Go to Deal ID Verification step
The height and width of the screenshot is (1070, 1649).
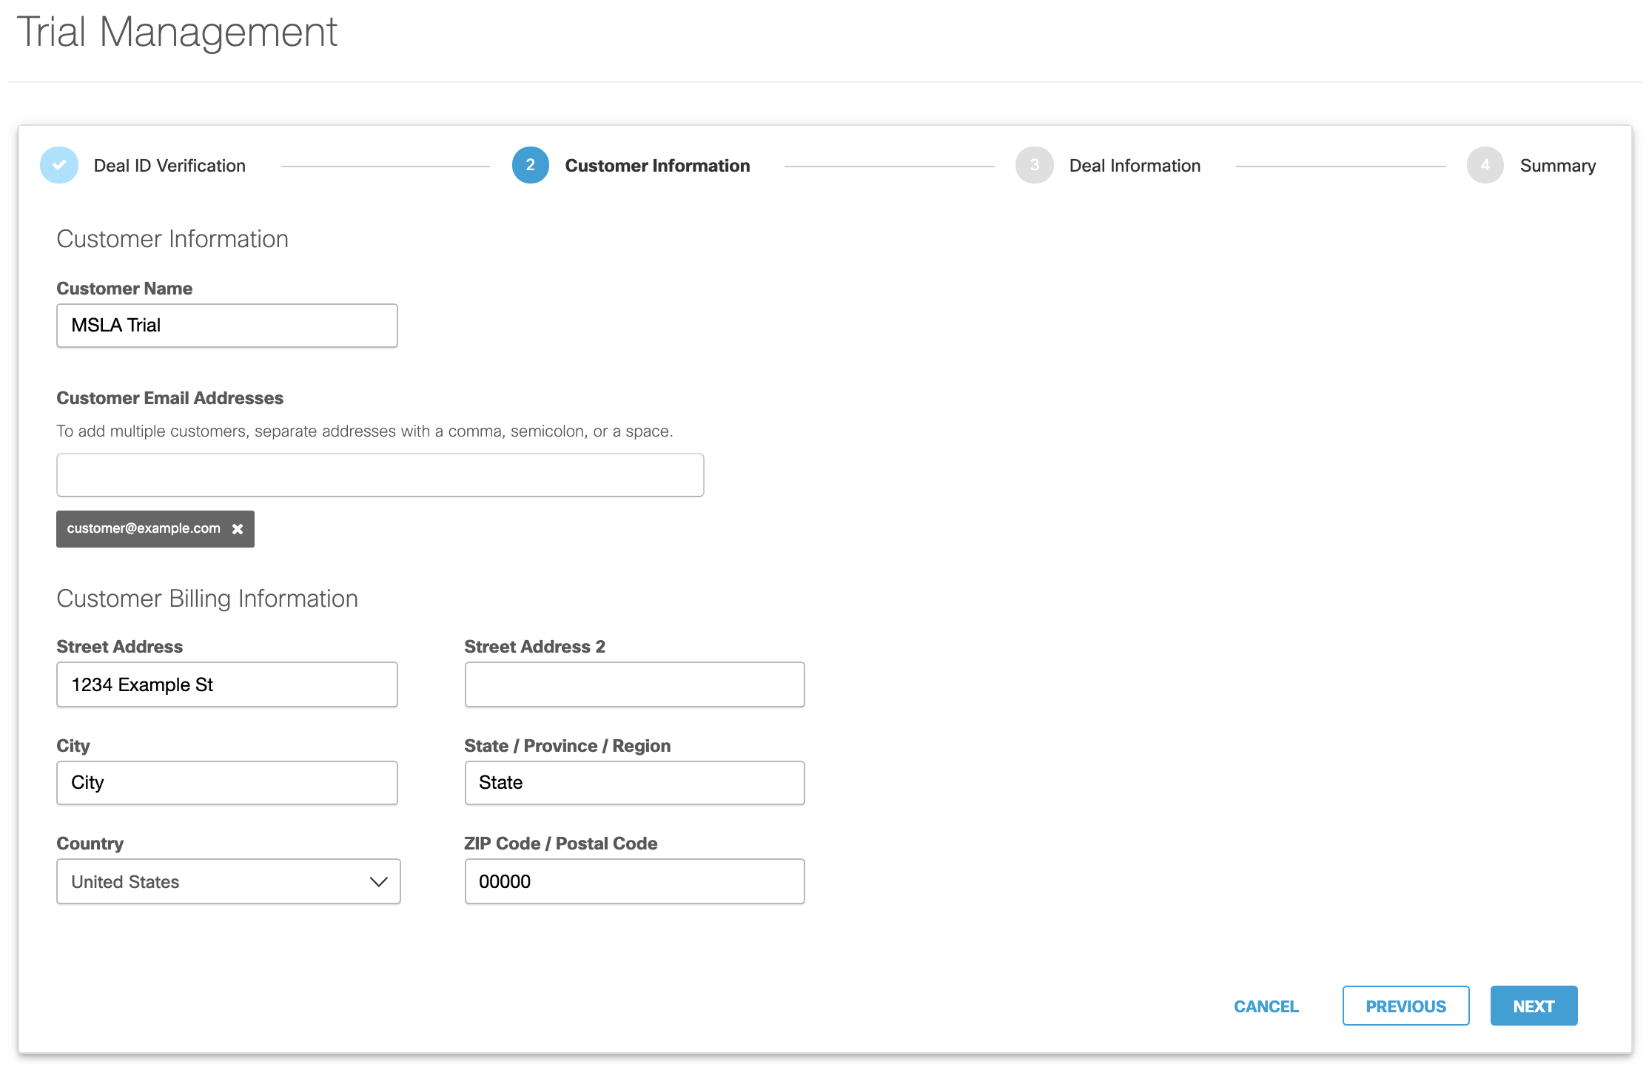point(169,166)
